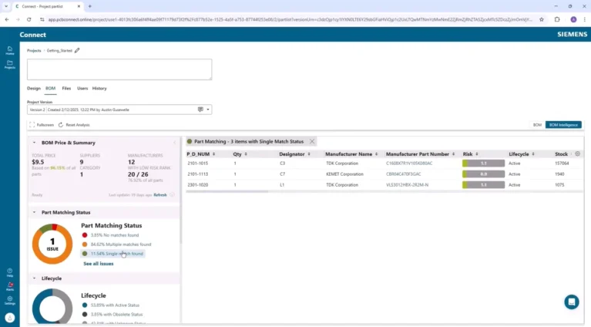The image size is (591, 327).
Task: Open the BOM tab
Action: click(50, 88)
